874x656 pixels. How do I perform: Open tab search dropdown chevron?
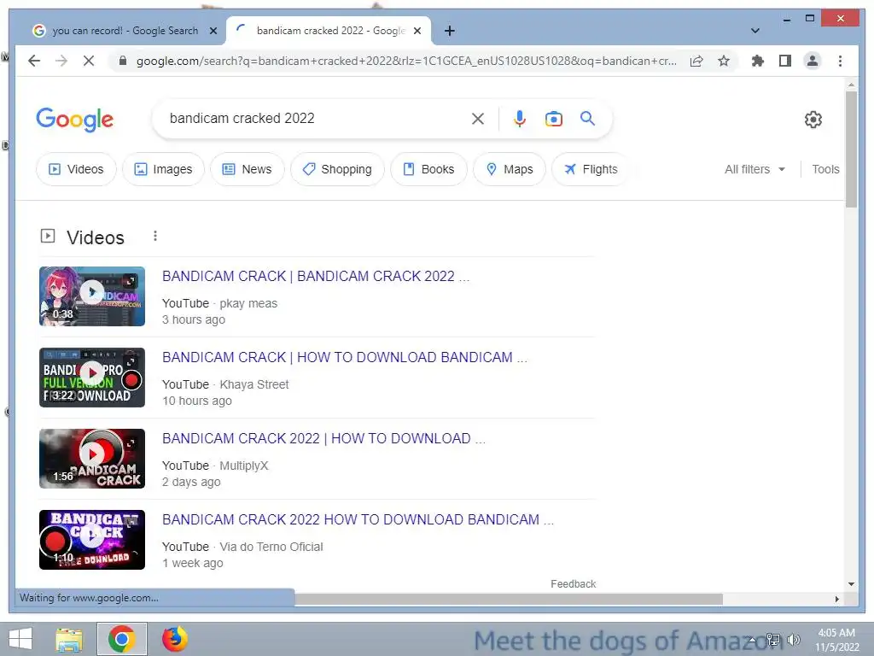click(x=755, y=31)
